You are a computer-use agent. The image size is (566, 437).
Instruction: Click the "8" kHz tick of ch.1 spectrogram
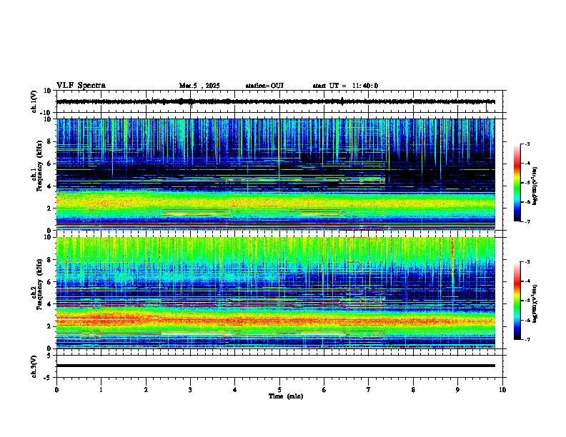pyautogui.click(x=49, y=141)
